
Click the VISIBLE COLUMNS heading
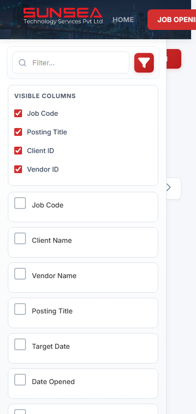(x=45, y=96)
